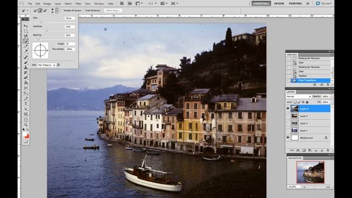352x198 pixels.
Task: Open Mini Bridge from application bar
Action: (130, 4)
